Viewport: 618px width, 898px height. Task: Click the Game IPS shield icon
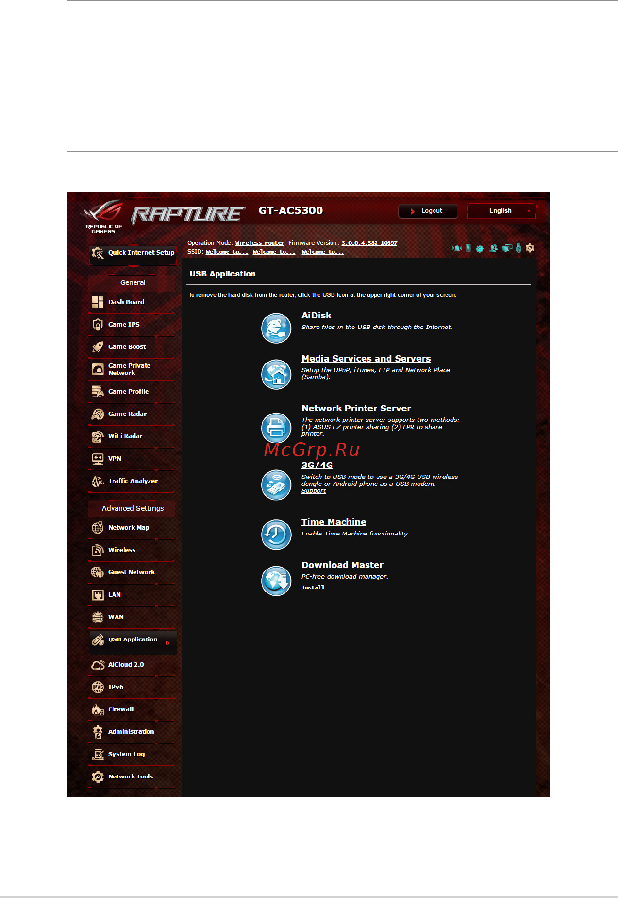98,324
